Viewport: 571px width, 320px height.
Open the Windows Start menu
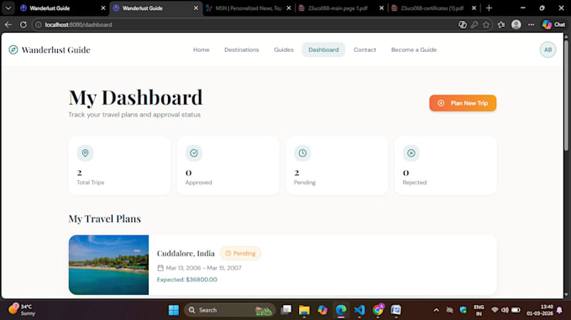click(174, 310)
